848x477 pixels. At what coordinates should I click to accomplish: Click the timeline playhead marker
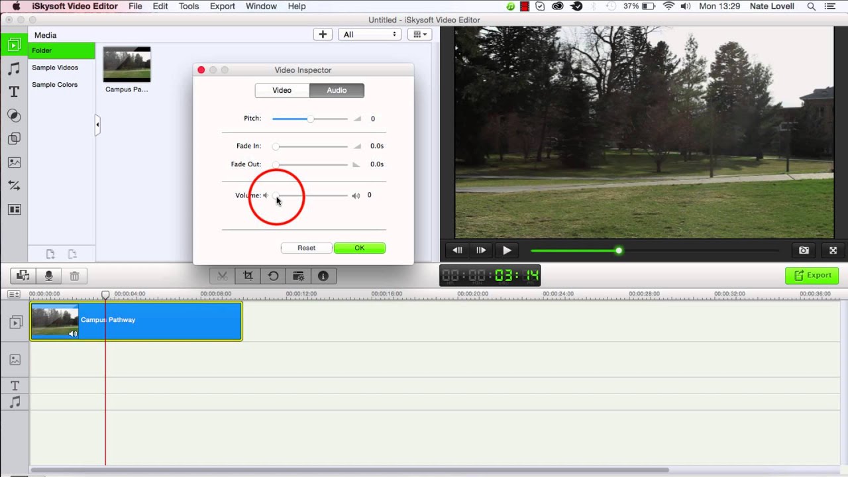(x=105, y=294)
